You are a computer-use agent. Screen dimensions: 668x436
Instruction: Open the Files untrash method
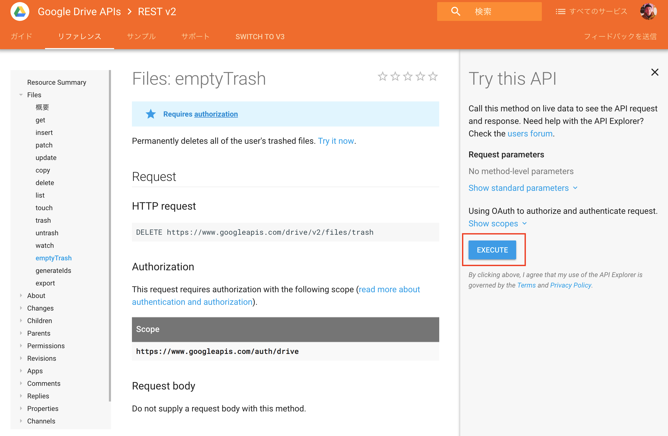(47, 233)
